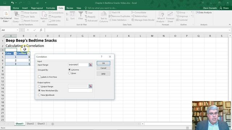Switch to Sheet3 tab
Viewport: 232px width, 130px height.
41,123
